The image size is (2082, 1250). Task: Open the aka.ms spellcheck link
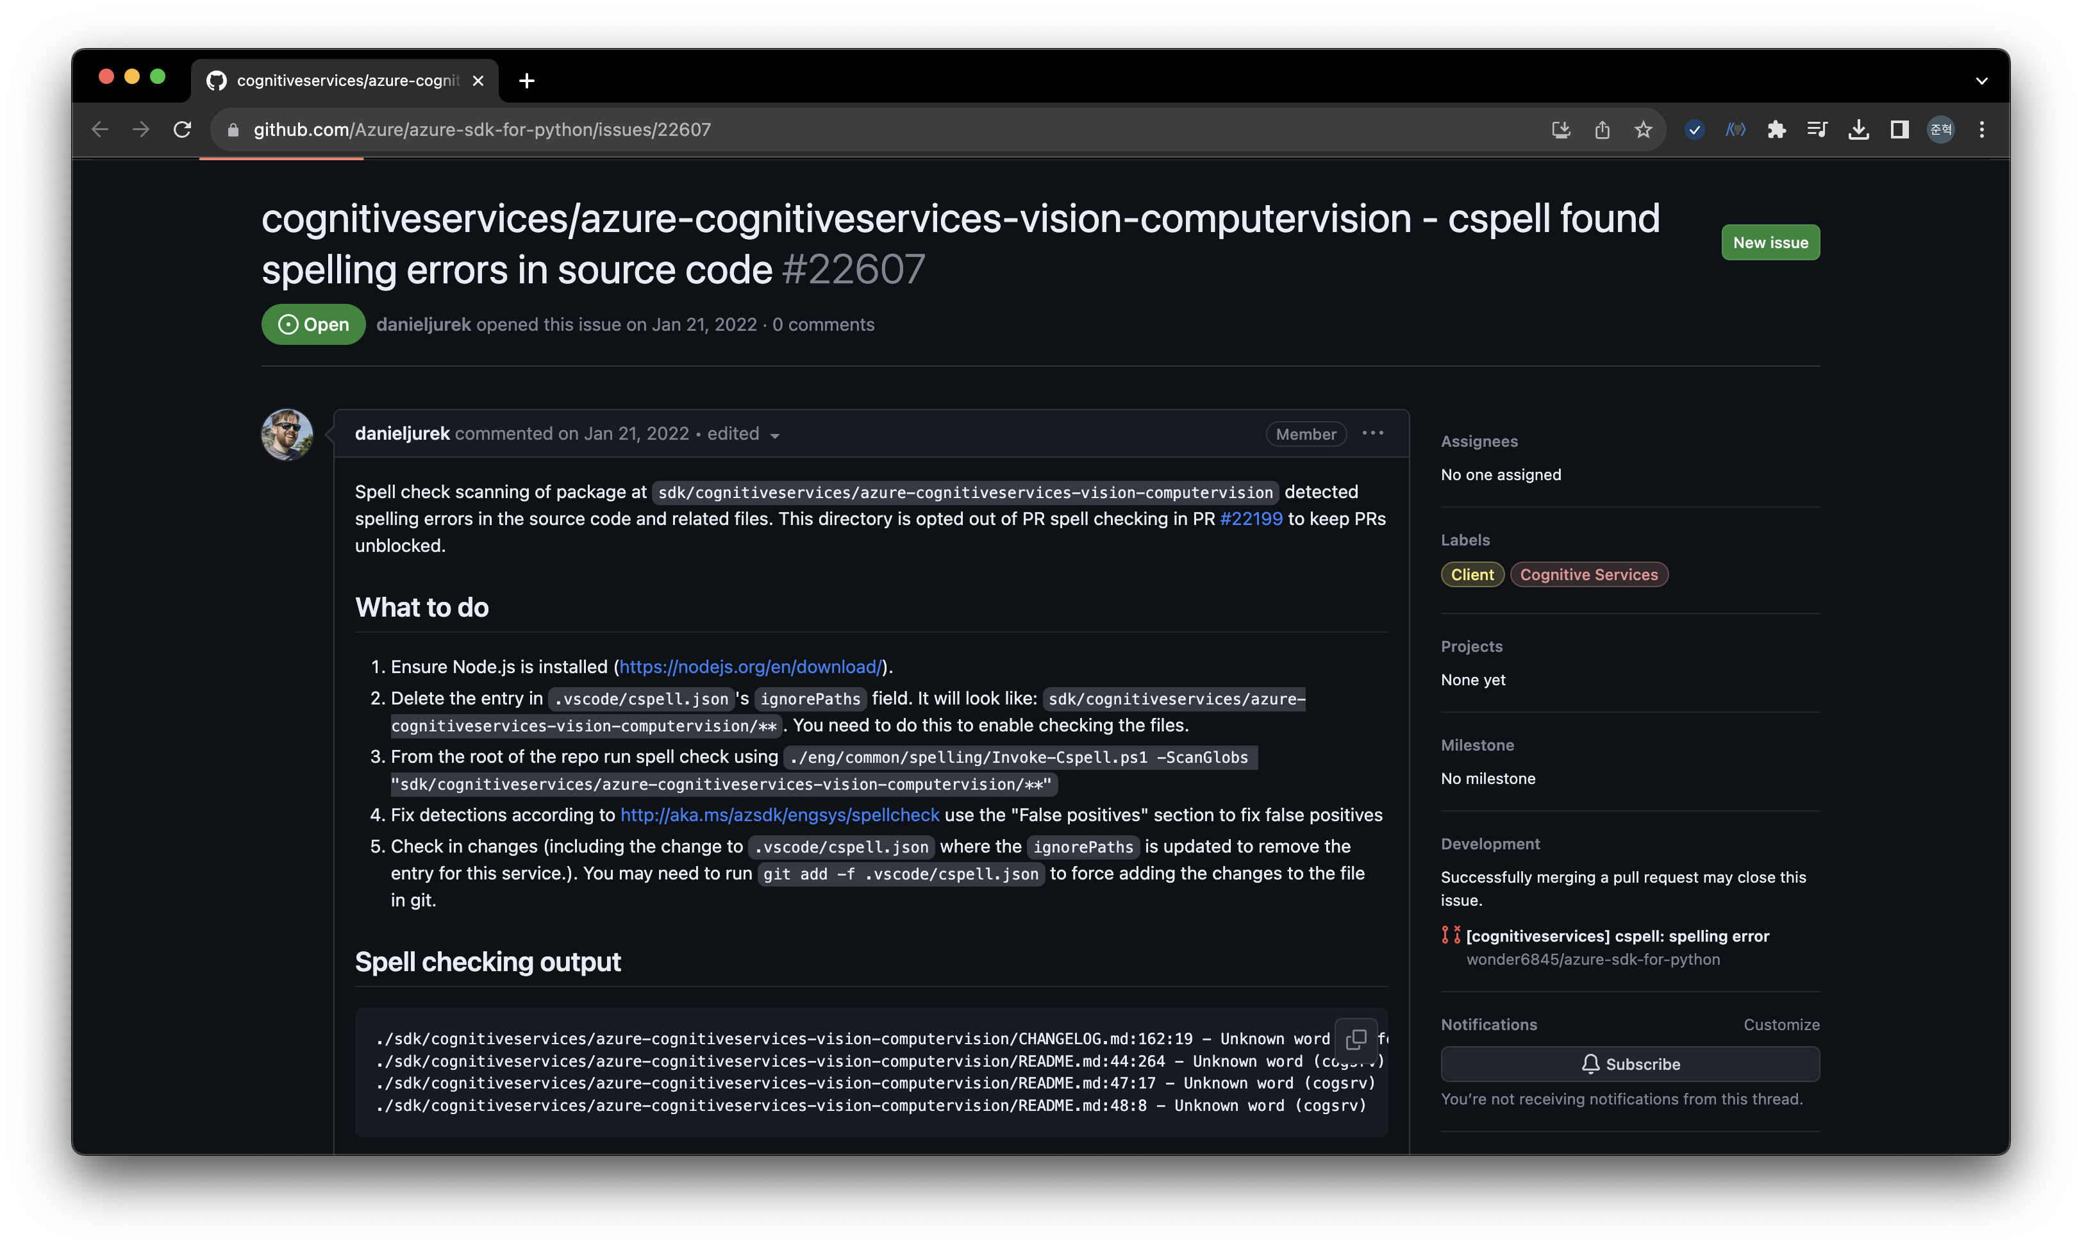[780, 815]
